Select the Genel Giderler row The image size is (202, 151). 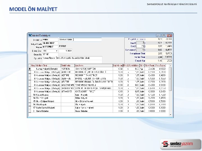[x=97, y=111]
